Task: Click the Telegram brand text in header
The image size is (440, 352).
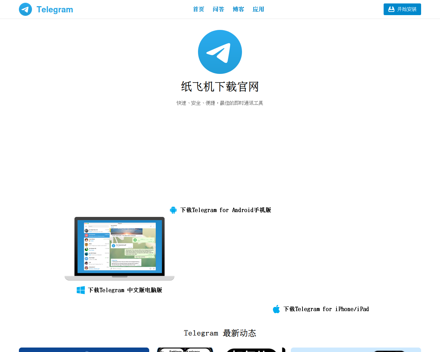Action: pyautogui.click(x=55, y=10)
